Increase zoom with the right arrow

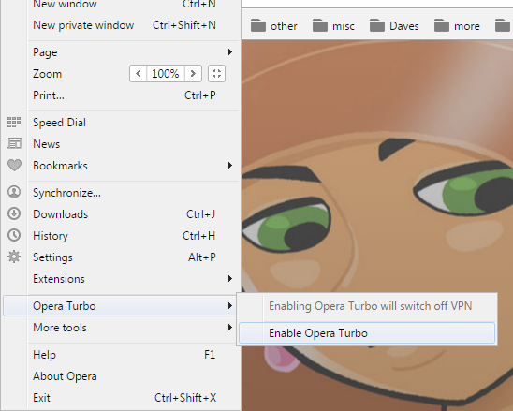coord(193,74)
